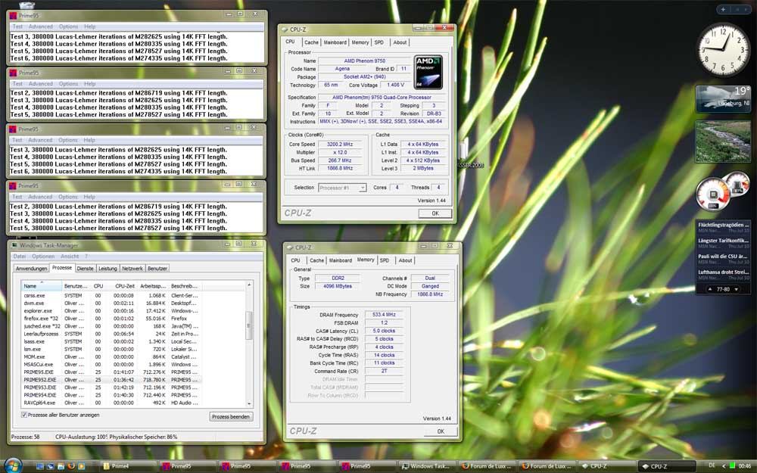
Task: Select the dwm.exe process row
Action: [111, 303]
